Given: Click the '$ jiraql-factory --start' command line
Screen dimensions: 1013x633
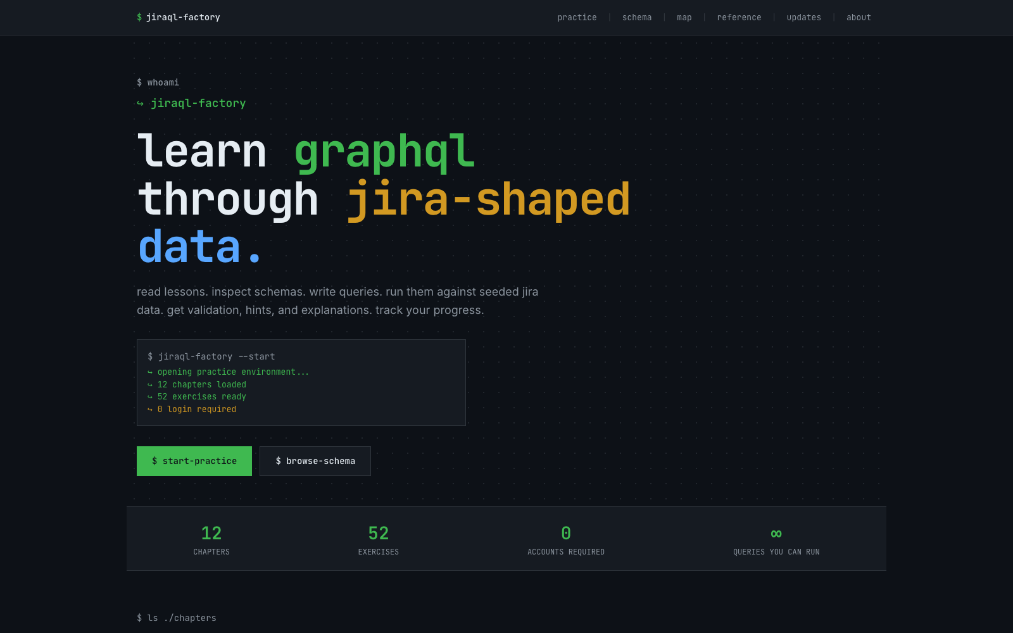Looking at the screenshot, I should pyautogui.click(x=211, y=356).
